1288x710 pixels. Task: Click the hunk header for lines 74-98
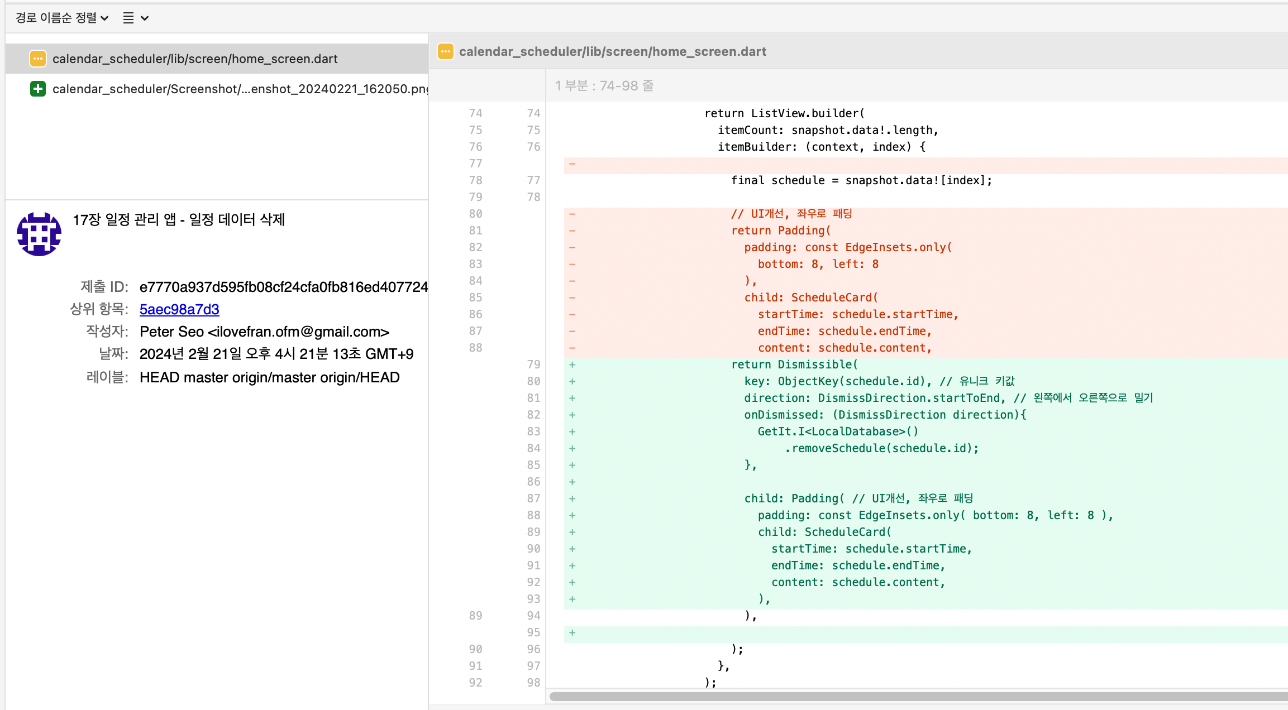coord(604,85)
